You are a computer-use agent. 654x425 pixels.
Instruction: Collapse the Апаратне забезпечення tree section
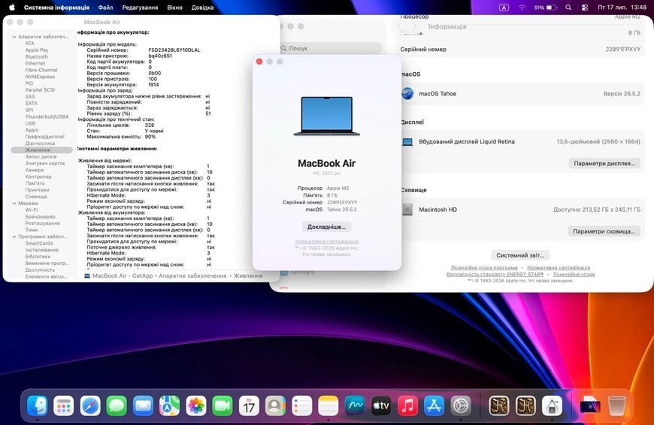pyautogui.click(x=14, y=37)
